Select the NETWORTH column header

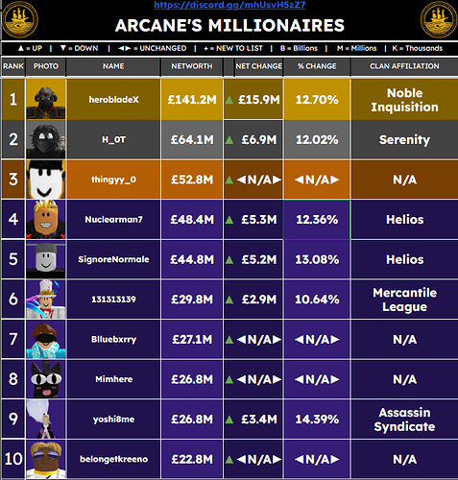click(x=192, y=66)
